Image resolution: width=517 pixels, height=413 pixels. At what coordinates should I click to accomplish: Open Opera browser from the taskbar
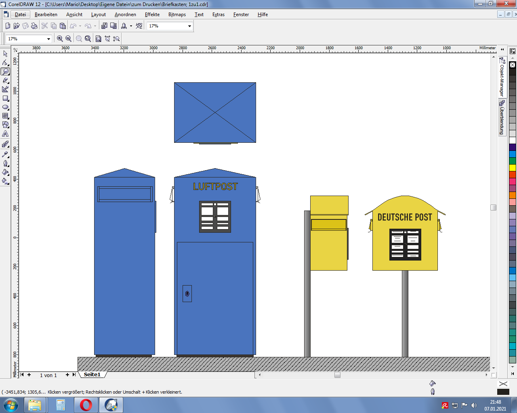point(86,405)
